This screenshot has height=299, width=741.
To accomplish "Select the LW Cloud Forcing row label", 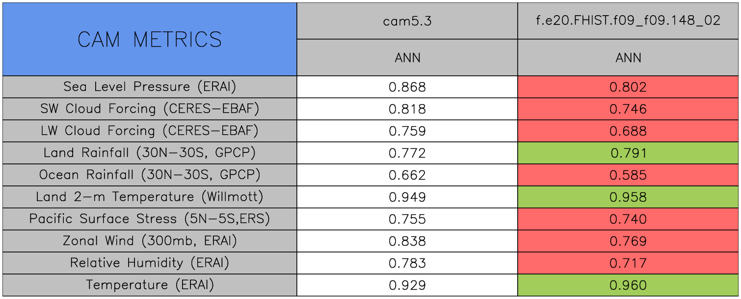I will point(150,131).
